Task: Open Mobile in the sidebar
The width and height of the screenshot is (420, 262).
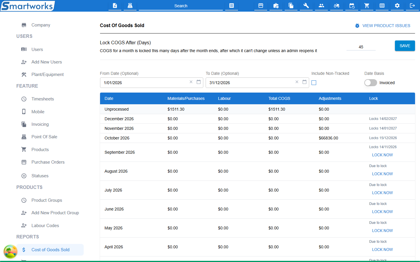Action: pos(38,112)
